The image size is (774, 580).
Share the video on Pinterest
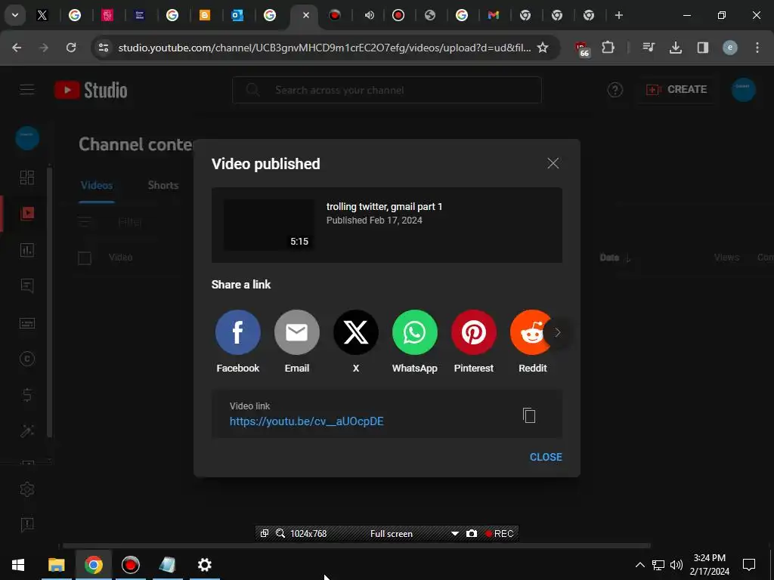tap(473, 332)
